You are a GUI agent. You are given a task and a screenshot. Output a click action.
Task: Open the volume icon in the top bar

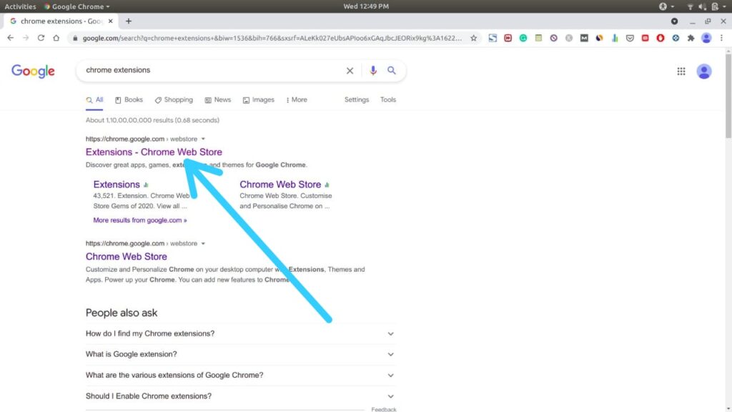(702, 6)
